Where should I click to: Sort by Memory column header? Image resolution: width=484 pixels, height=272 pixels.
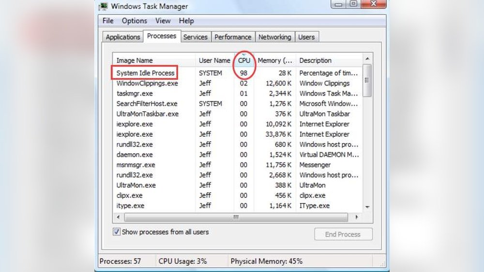274,60
